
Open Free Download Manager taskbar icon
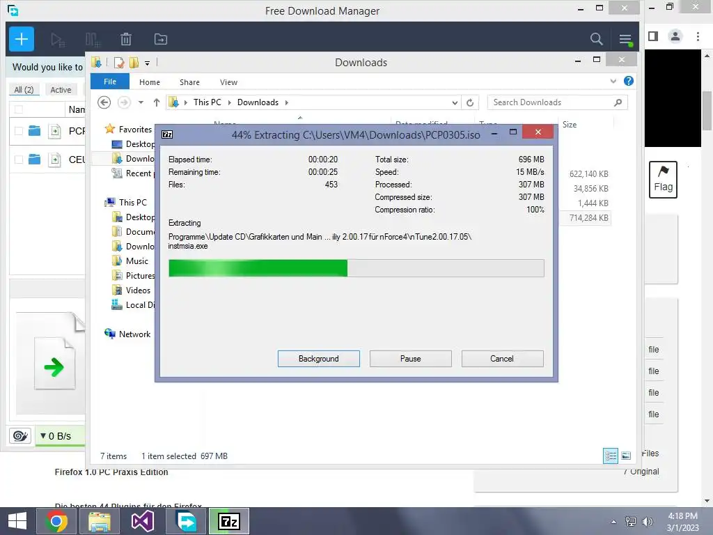coord(186,521)
